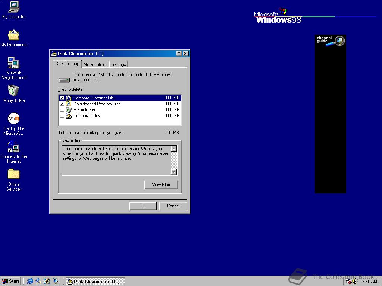Click the 9:45 AM taskbar clock
This screenshot has height=286, width=382.
point(370,282)
